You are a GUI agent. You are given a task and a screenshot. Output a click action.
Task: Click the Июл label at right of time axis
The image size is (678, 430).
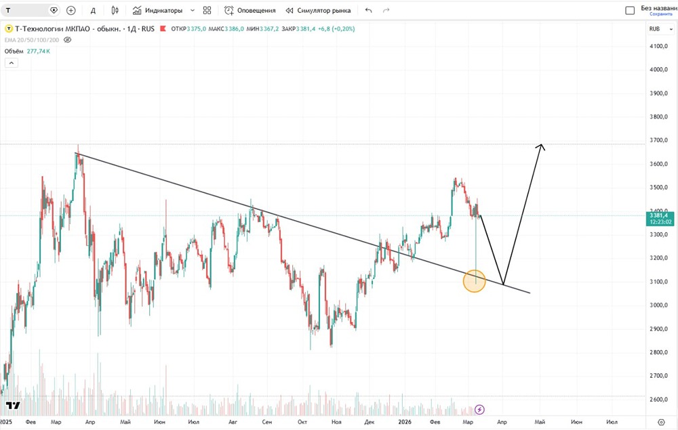click(612, 422)
